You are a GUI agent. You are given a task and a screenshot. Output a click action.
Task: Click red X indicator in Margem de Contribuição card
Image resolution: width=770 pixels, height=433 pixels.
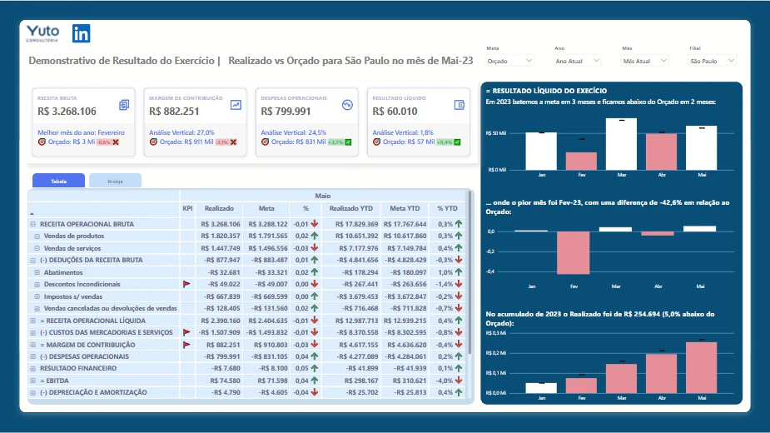[x=233, y=142]
